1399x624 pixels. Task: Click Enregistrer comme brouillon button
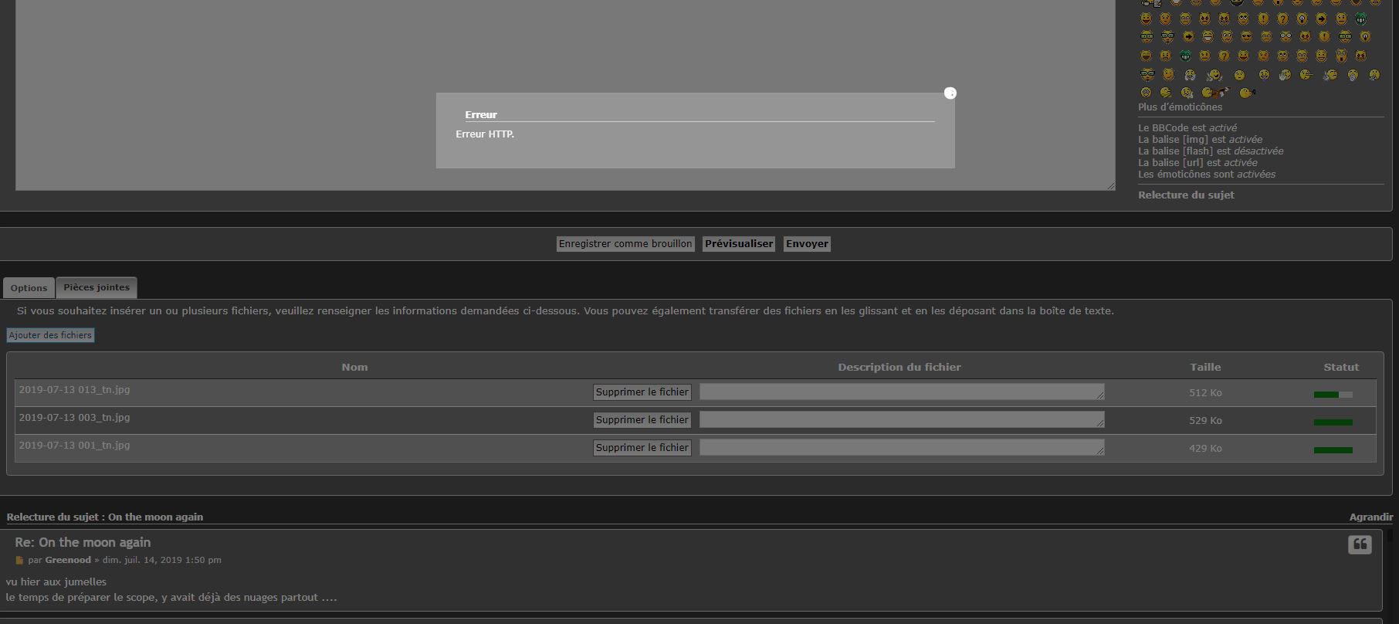[x=625, y=244]
